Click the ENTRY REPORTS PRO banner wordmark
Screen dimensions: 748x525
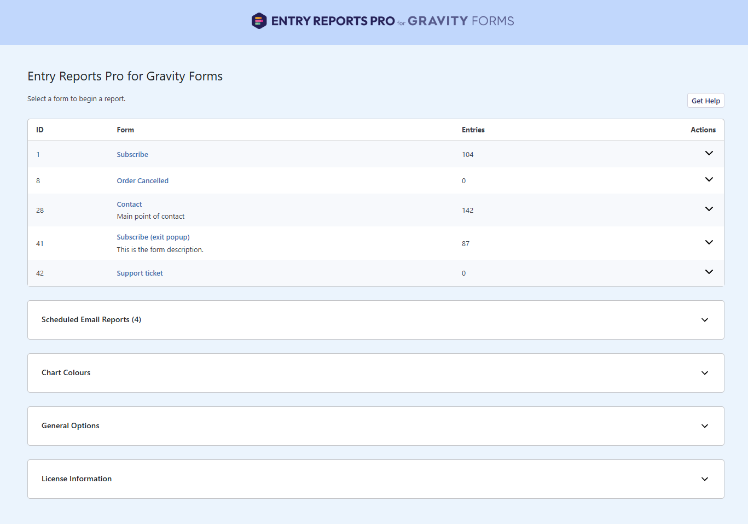click(x=333, y=21)
